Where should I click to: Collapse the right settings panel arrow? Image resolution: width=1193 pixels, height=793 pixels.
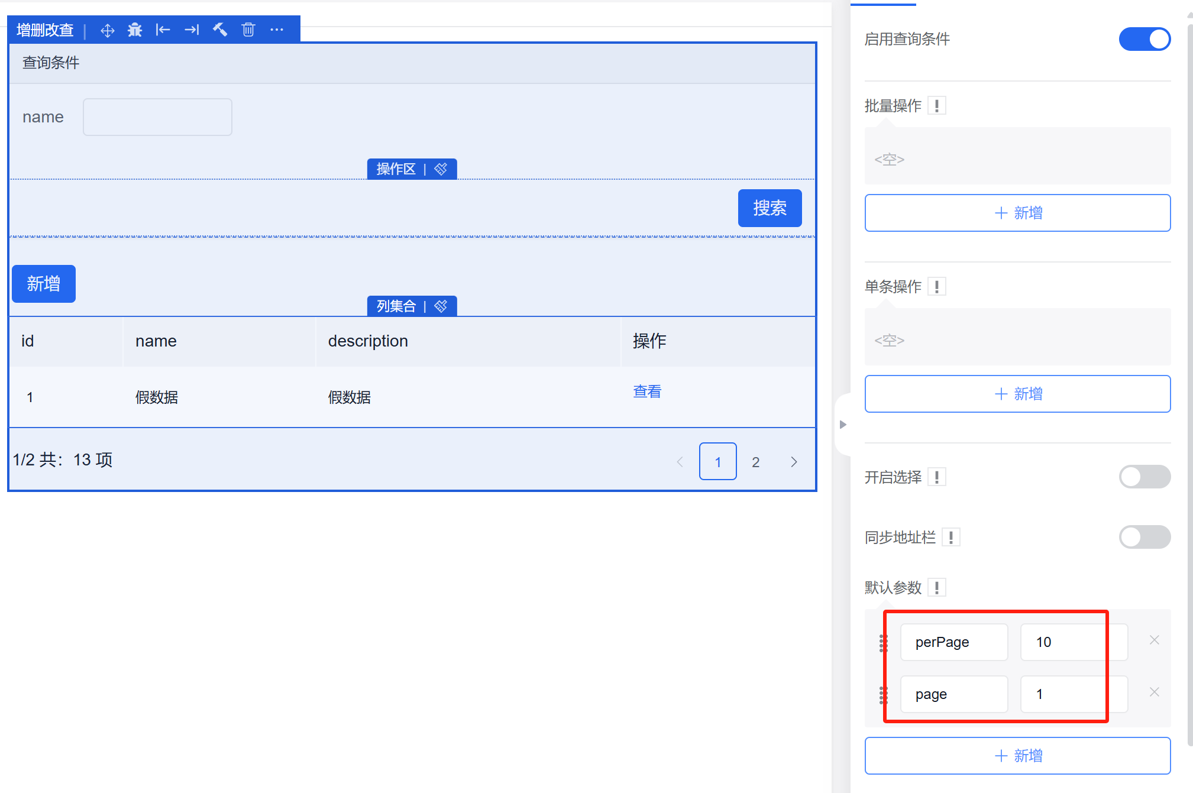(x=843, y=425)
